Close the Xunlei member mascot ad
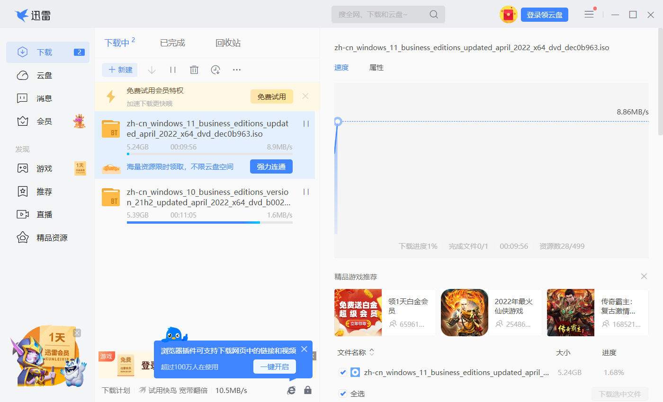Screen dimensions: 663x402 click(77, 333)
